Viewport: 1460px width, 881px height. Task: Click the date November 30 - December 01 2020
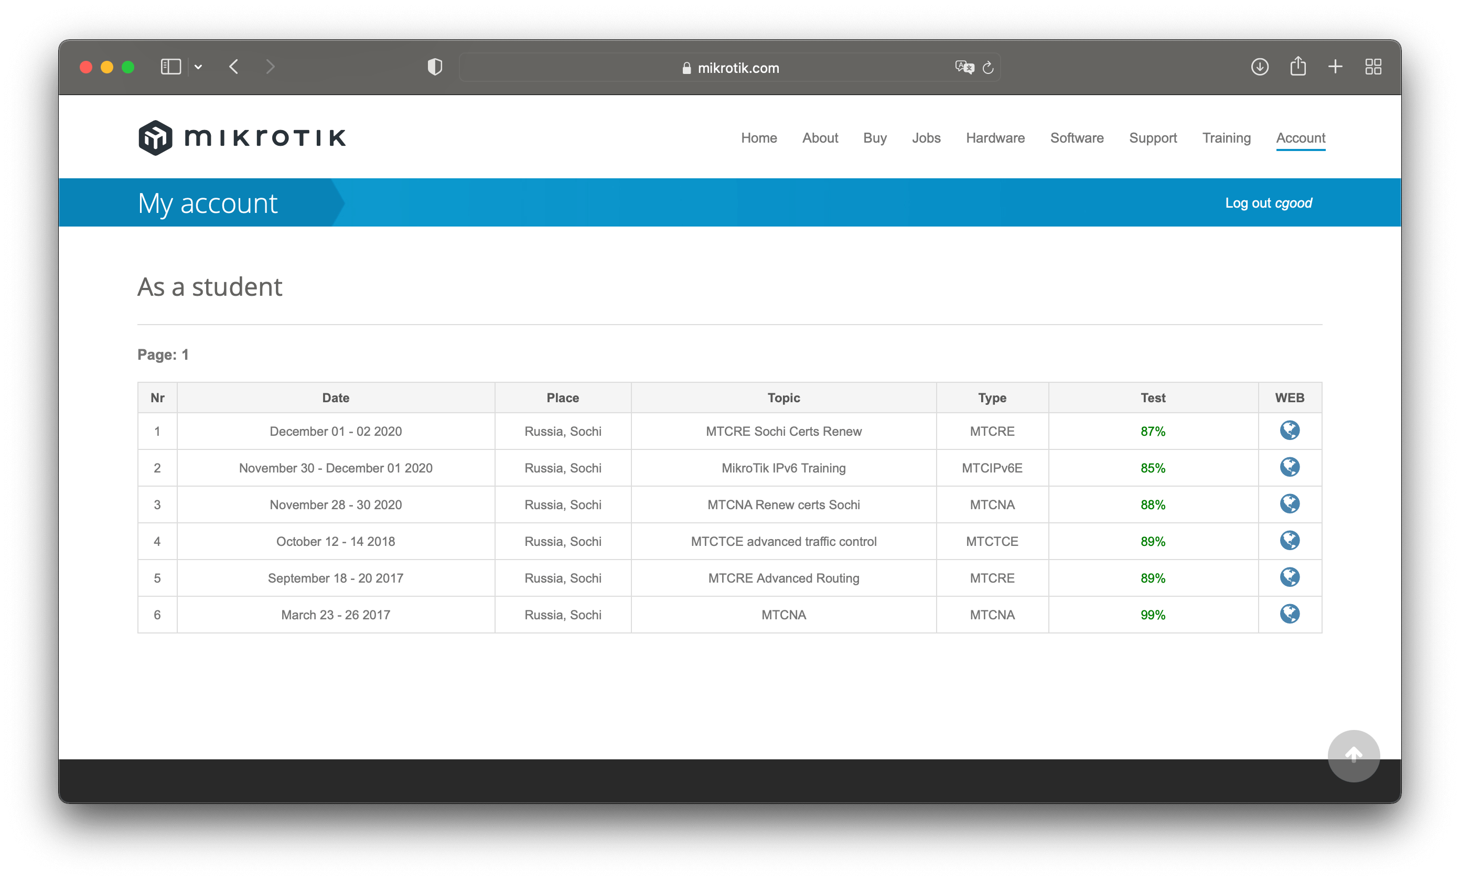[336, 468]
